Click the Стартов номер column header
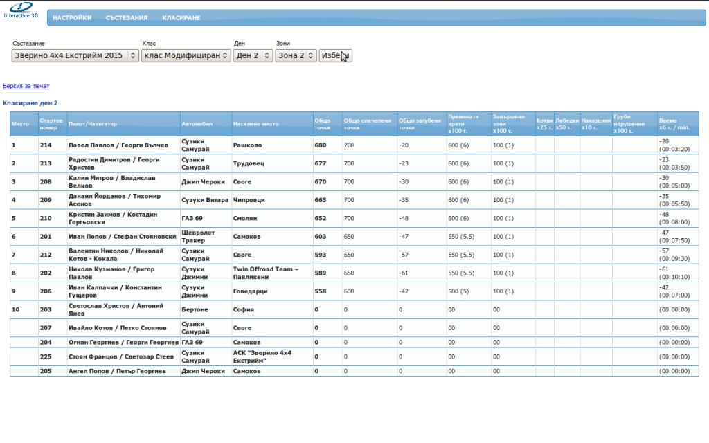 tap(52, 124)
